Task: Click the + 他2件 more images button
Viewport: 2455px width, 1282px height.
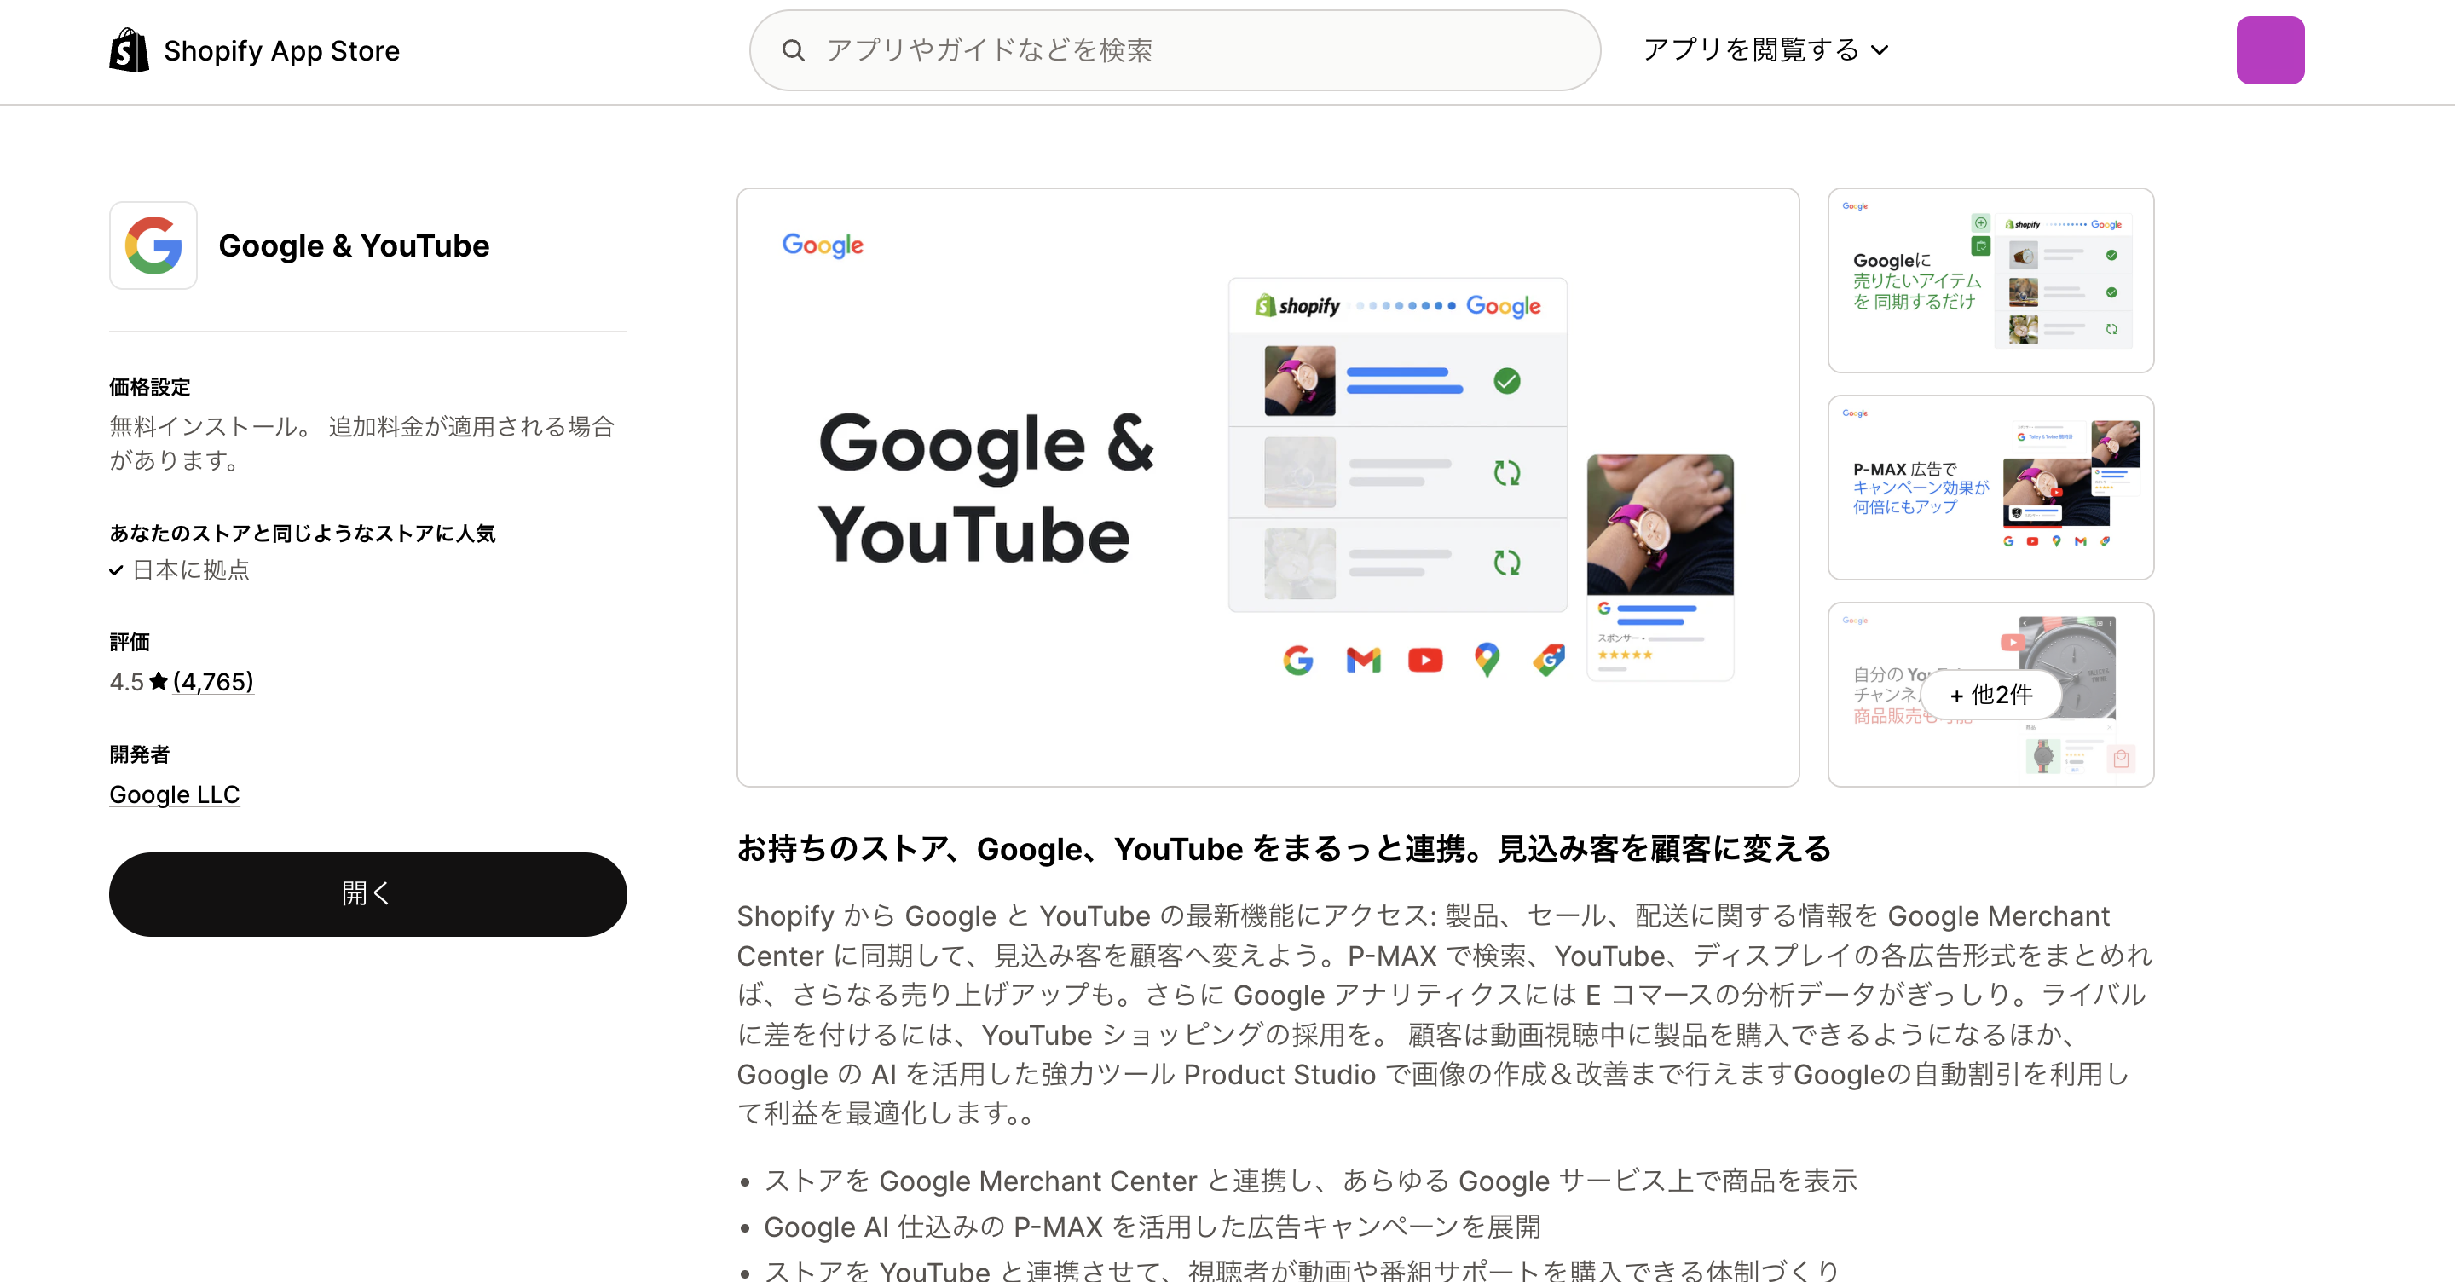Action: (1991, 695)
